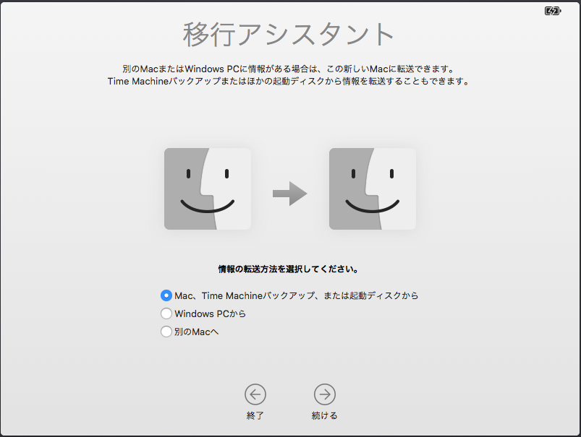Click the 続ける label text
The width and height of the screenshot is (581, 437).
325,415
